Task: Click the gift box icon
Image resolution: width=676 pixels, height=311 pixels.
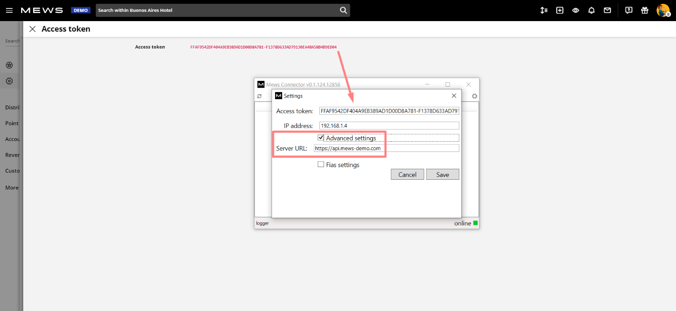Action: tap(645, 10)
